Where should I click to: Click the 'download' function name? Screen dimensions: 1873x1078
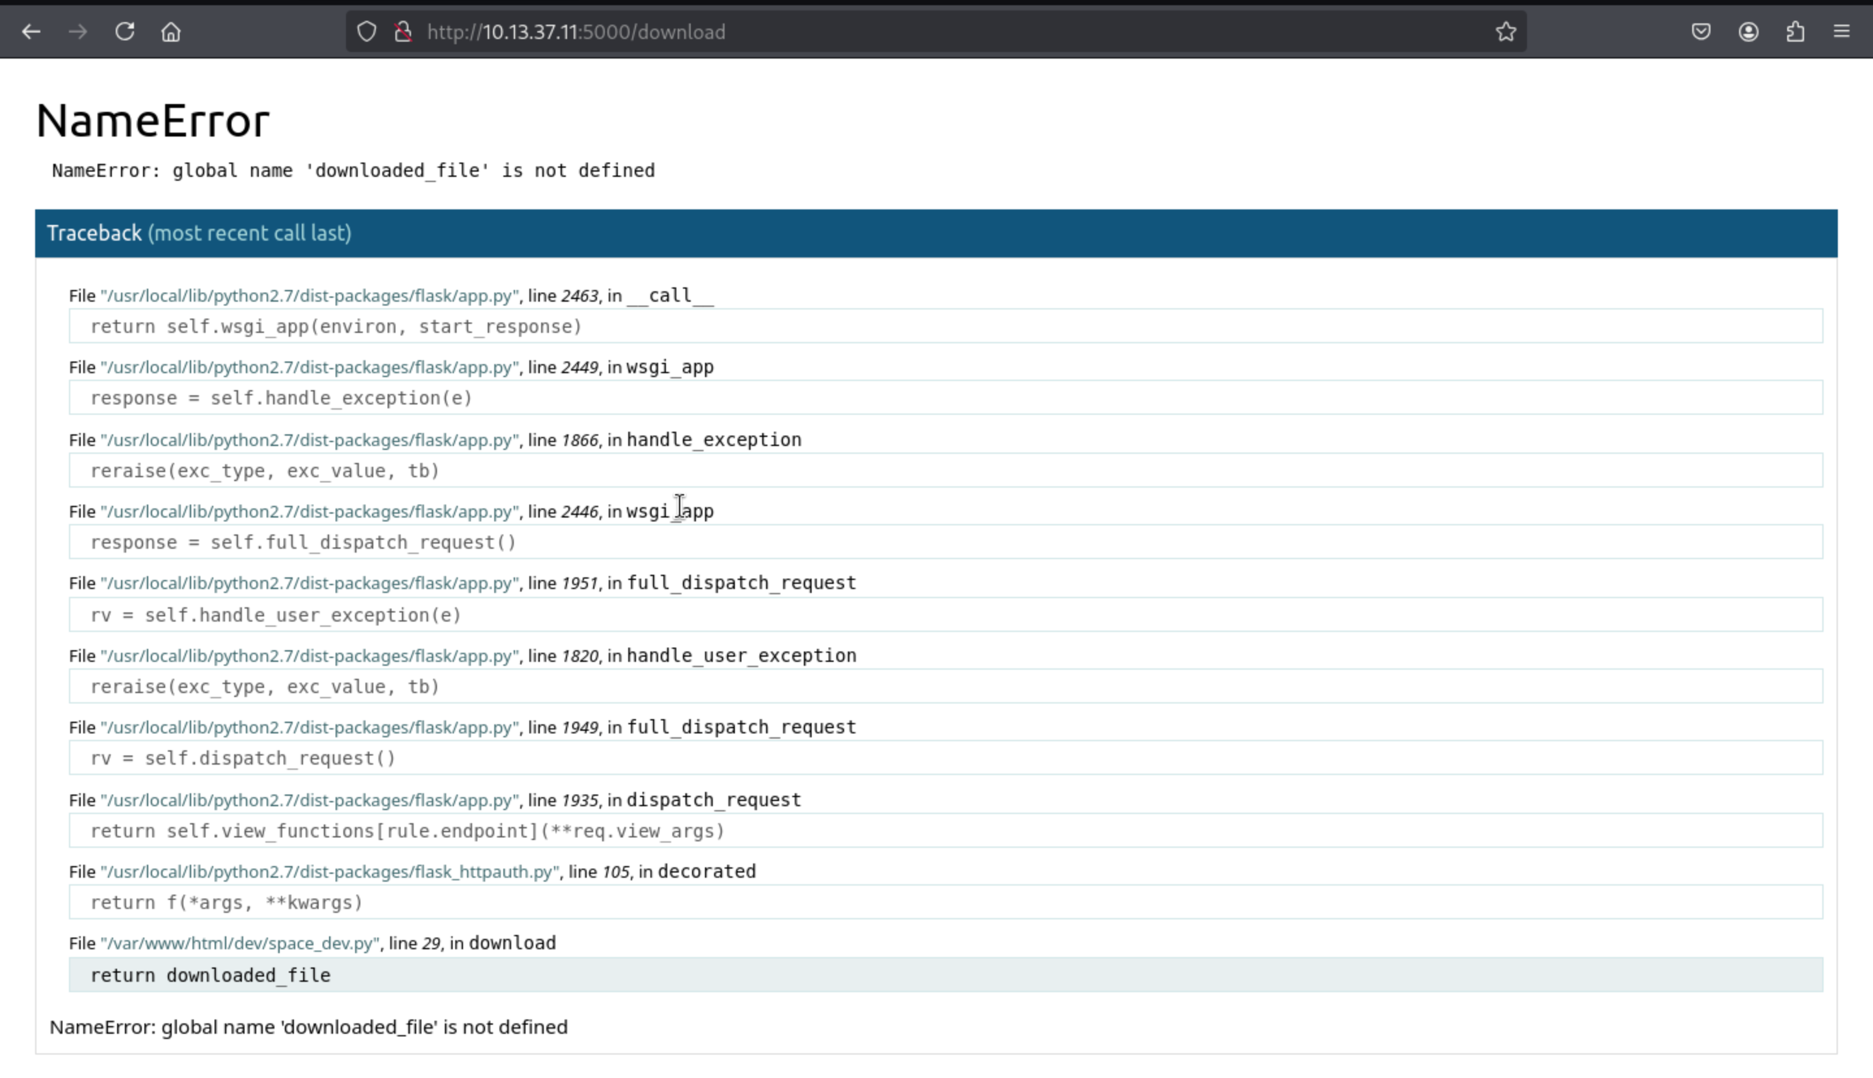coord(512,944)
